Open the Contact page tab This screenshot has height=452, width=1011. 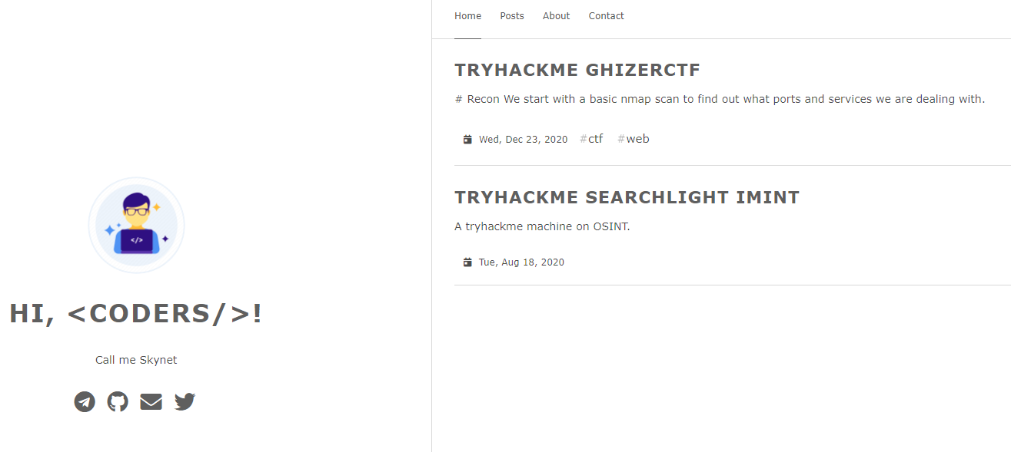[x=606, y=16]
